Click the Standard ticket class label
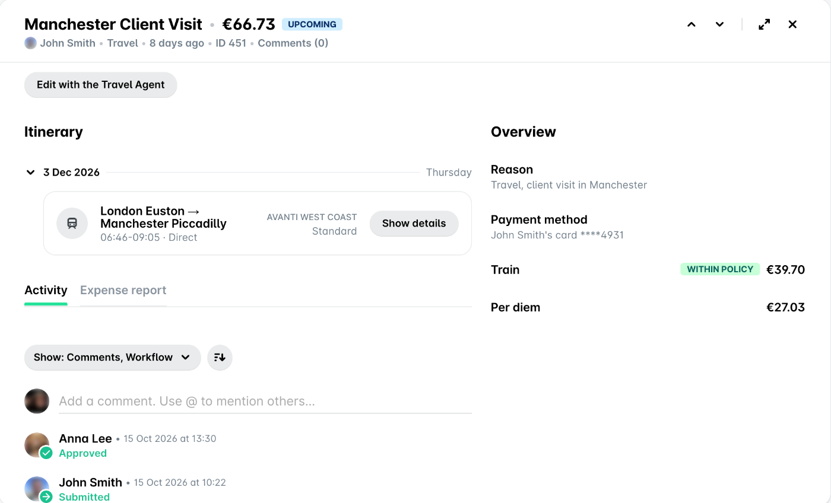This screenshot has height=503, width=831. (334, 231)
